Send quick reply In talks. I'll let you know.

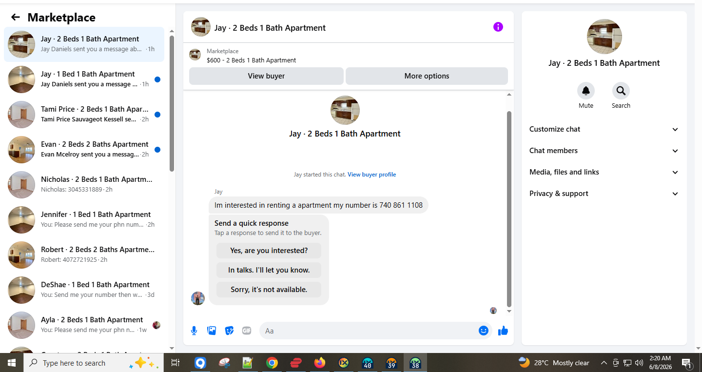pos(269,270)
